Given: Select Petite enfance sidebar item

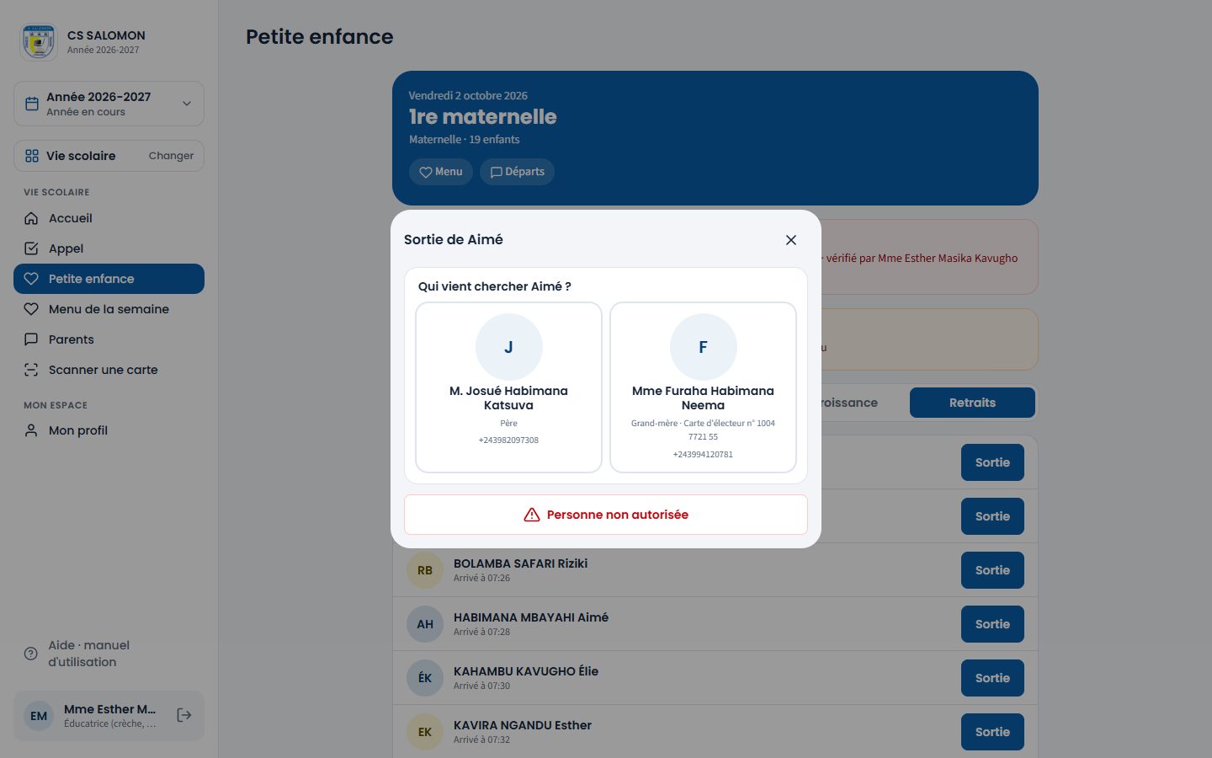Looking at the screenshot, I should [109, 279].
